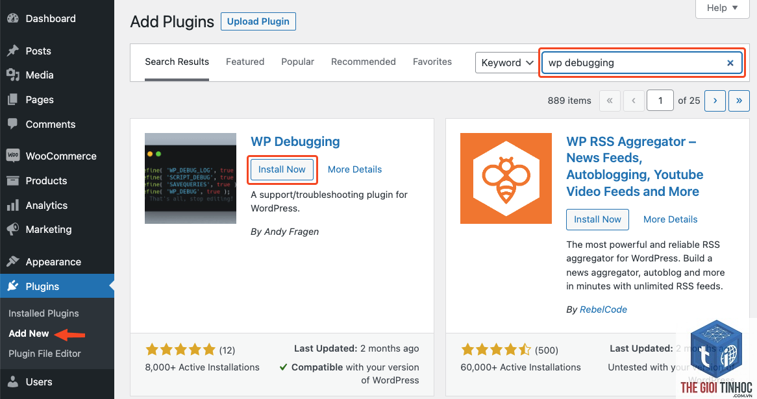This screenshot has height=399, width=757.
Task: Click the WP RSS Aggregator star rating
Action: [496, 349]
